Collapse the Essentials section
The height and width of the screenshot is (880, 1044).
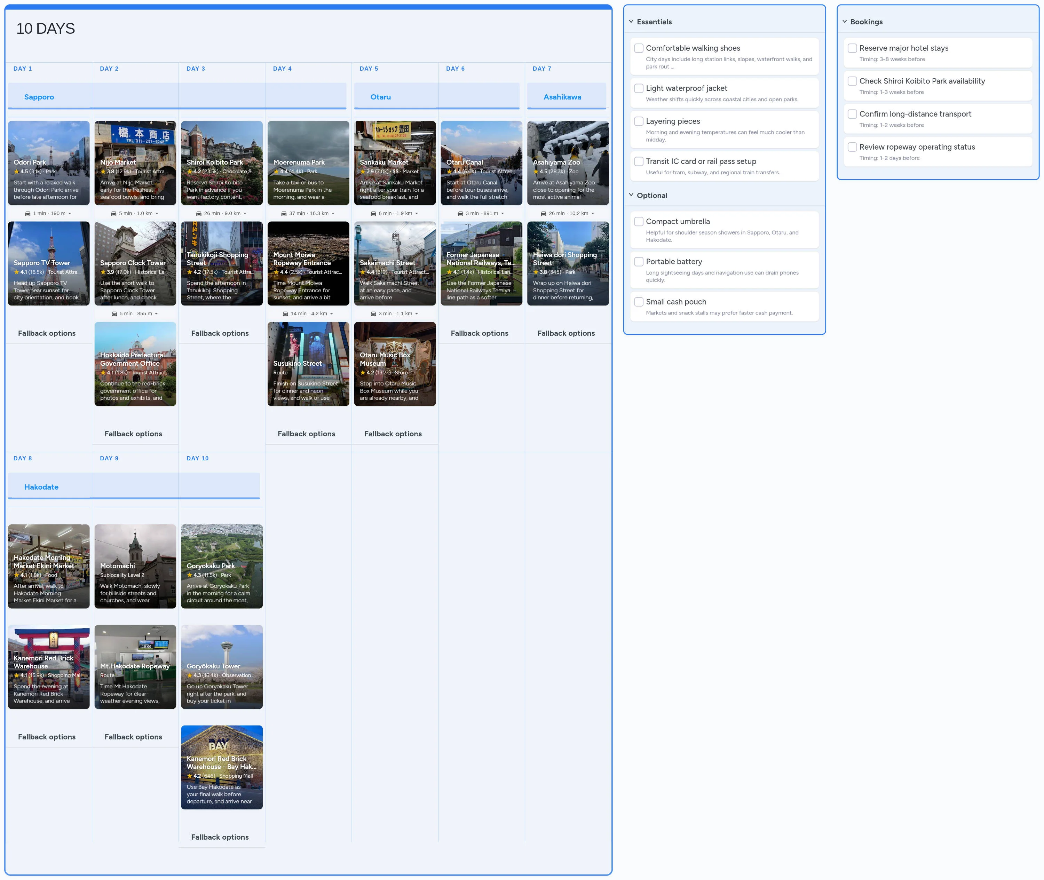[x=631, y=22]
